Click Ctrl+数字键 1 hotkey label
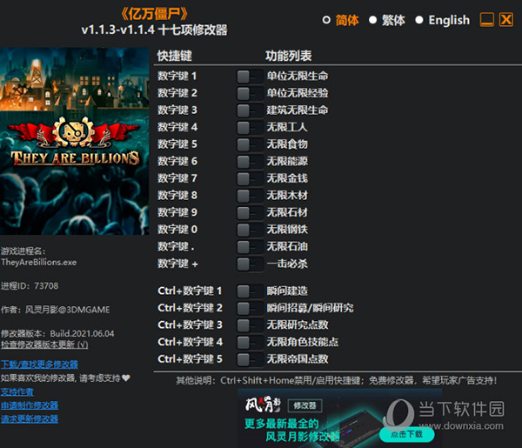The height and width of the screenshot is (448, 522). click(190, 291)
